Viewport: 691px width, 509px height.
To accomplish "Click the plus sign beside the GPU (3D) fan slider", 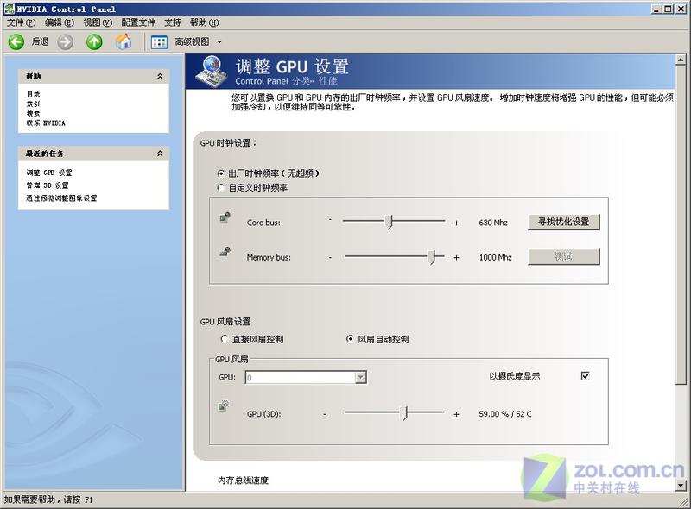I will [456, 414].
